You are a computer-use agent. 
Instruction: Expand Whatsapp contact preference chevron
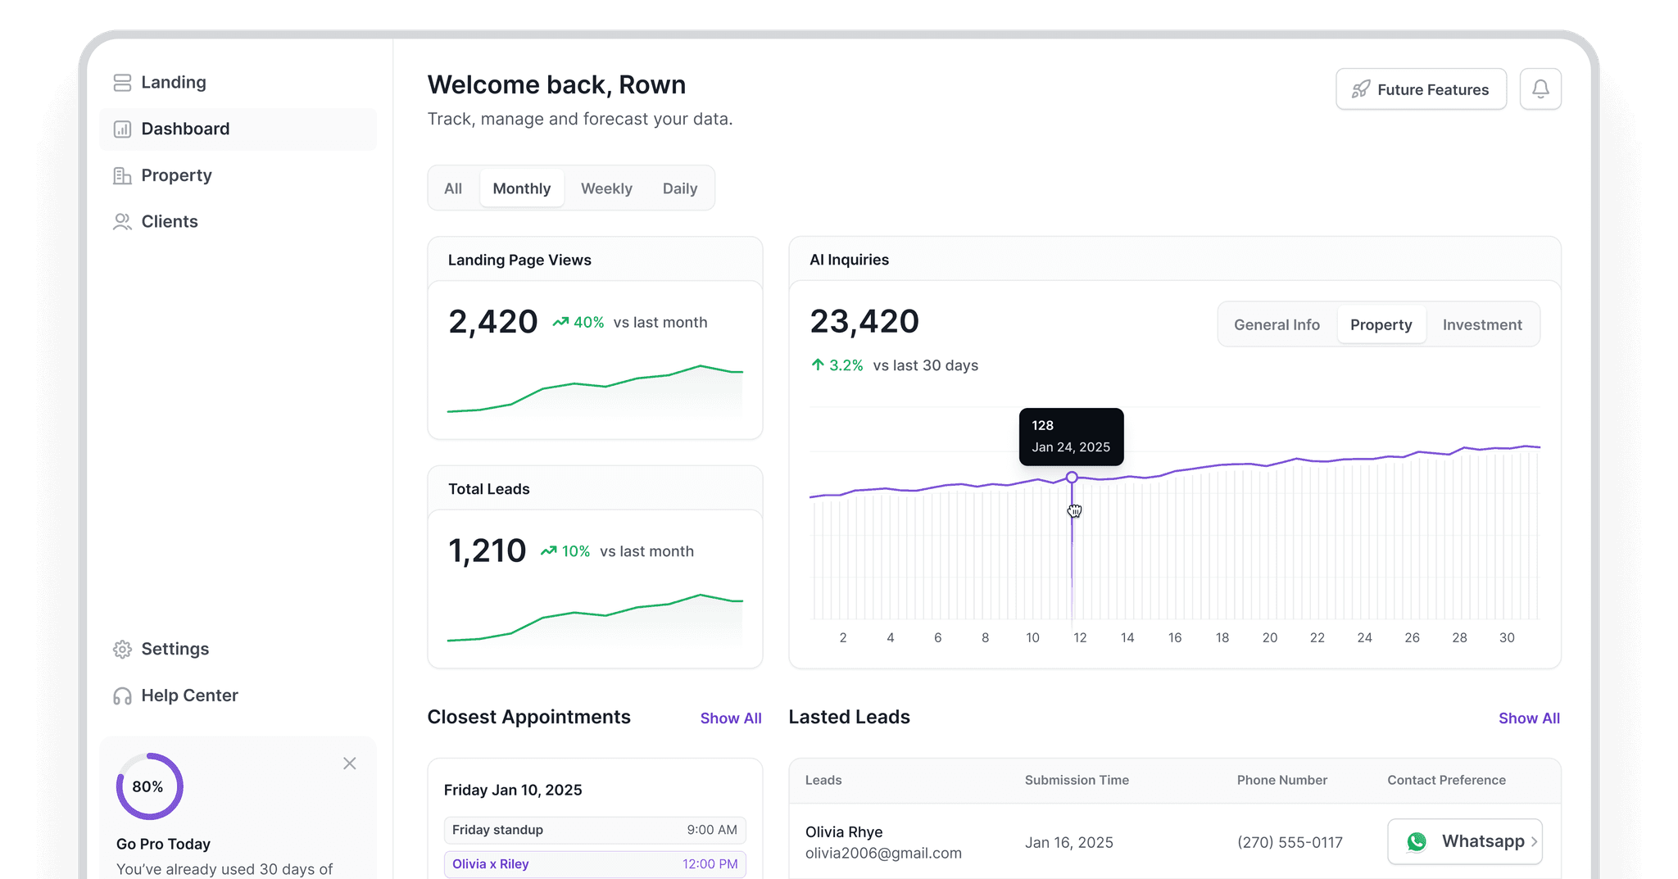pyautogui.click(x=1534, y=841)
